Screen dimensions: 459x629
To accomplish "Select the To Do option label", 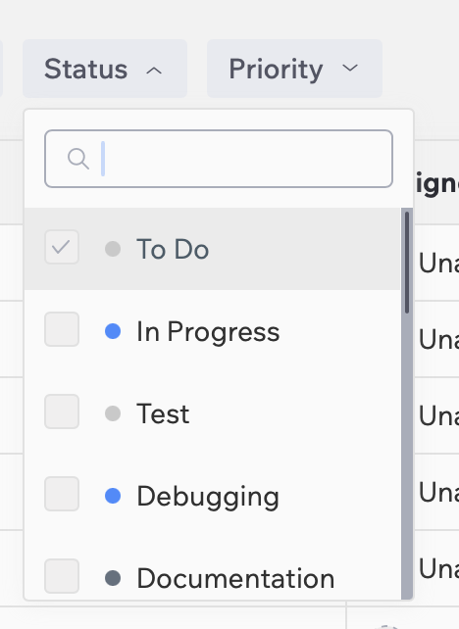I will [173, 249].
